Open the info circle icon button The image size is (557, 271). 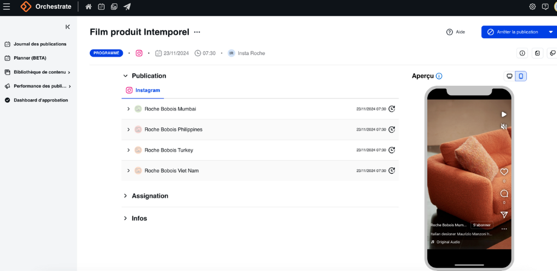[522, 53]
